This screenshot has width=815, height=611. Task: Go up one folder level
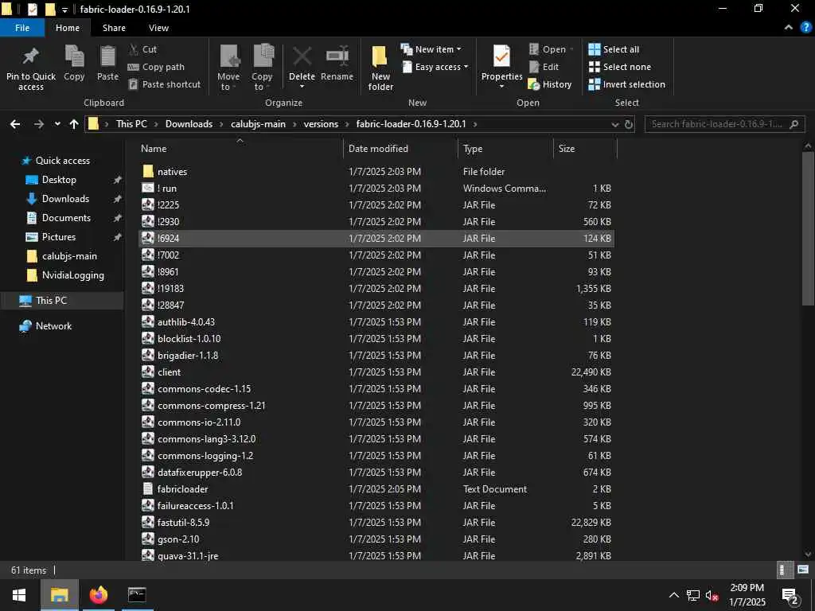pyautogui.click(x=74, y=124)
